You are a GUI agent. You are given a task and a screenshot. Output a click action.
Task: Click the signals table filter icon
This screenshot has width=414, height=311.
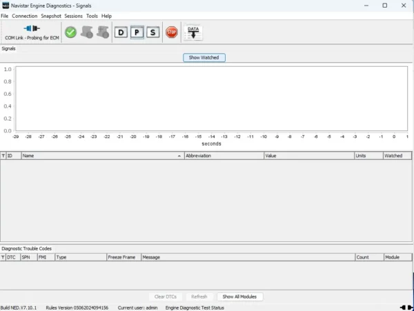coord(3,156)
